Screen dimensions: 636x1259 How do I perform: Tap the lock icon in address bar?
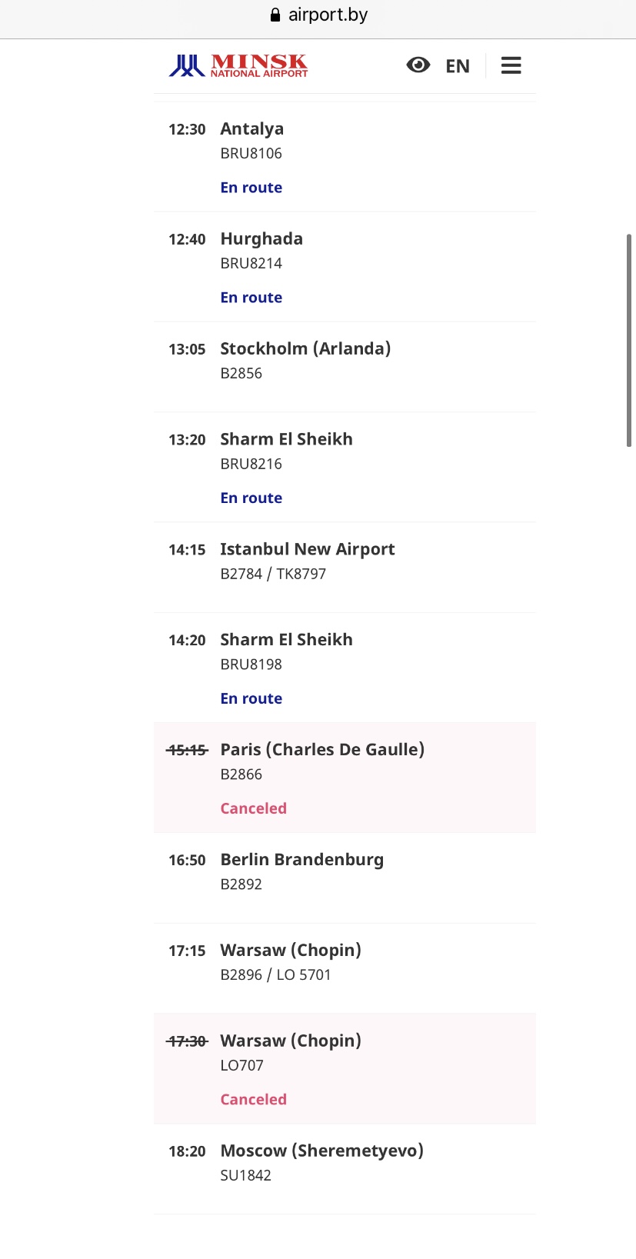coord(275,15)
